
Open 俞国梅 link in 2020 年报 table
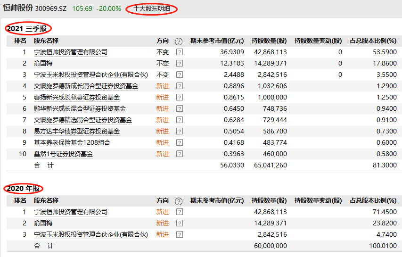click(43, 223)
